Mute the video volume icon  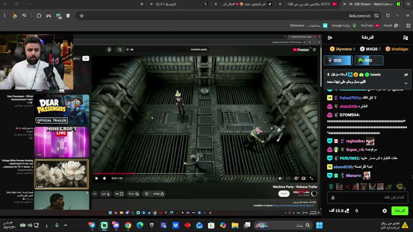pyautogui.click(x=105, y=178)
